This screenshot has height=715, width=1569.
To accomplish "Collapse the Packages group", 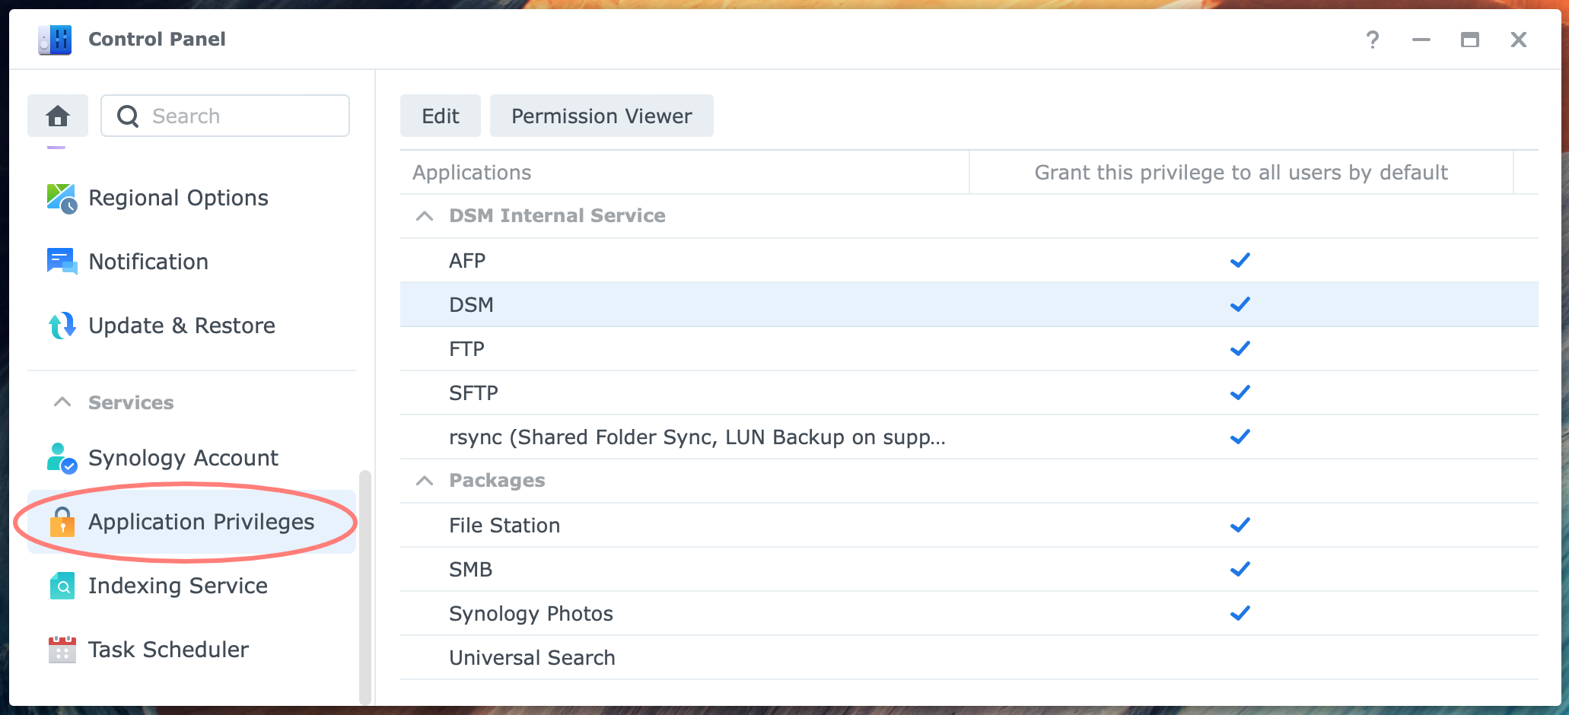I will 425,481.
